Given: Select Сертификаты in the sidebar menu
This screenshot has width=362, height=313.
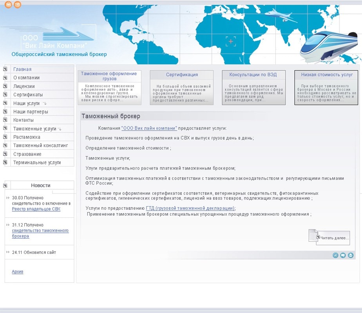Looking at the screenshot, I should (28, 95).
